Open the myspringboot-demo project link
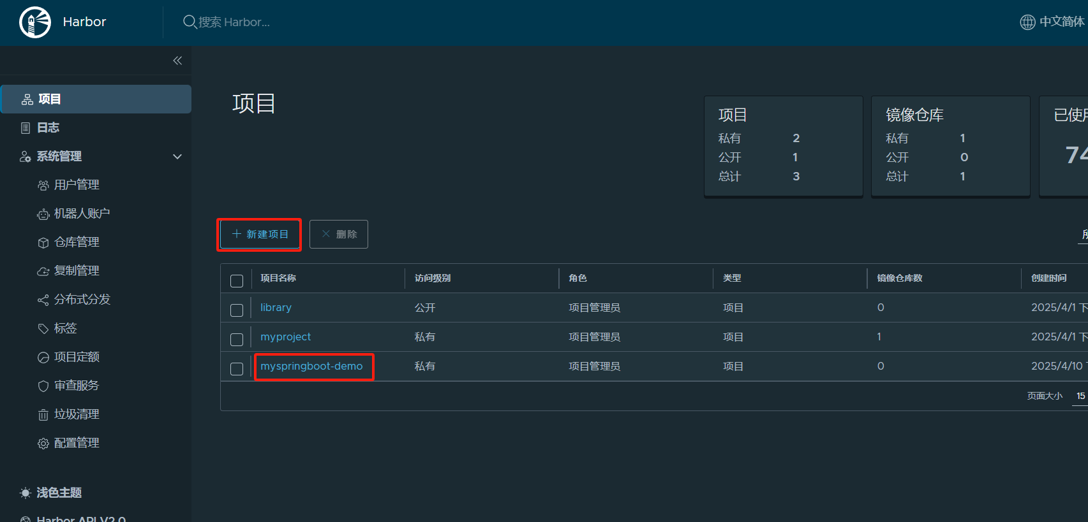This screenshot has width=1088, height=522. point(311,366)
